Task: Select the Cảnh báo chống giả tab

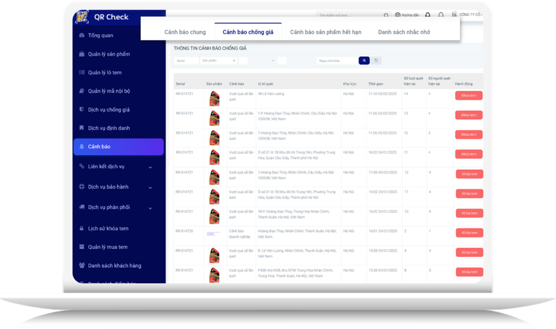Action: (x=248, y=32)
